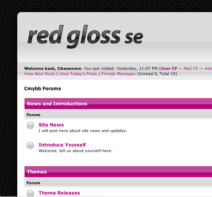This screenshot has width=212, height=197.
Task: Click the red gloss se logo
Action: click(x=85, y=36)
